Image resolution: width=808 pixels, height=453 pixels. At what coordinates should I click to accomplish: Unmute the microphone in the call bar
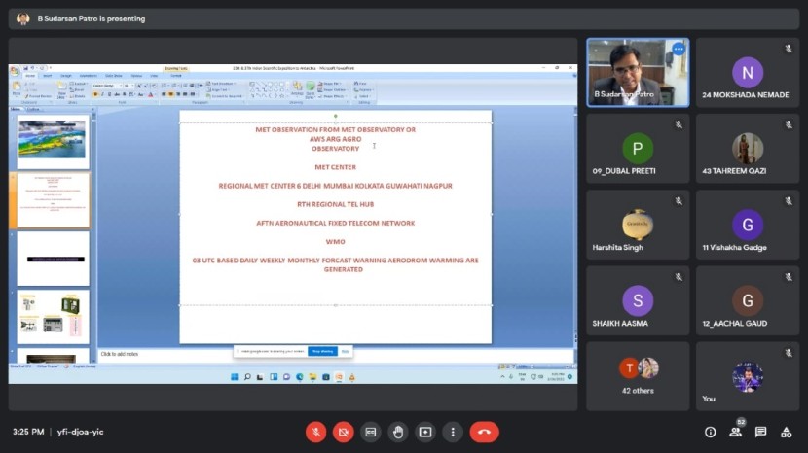pyautogui.click(x=315, y=432)
